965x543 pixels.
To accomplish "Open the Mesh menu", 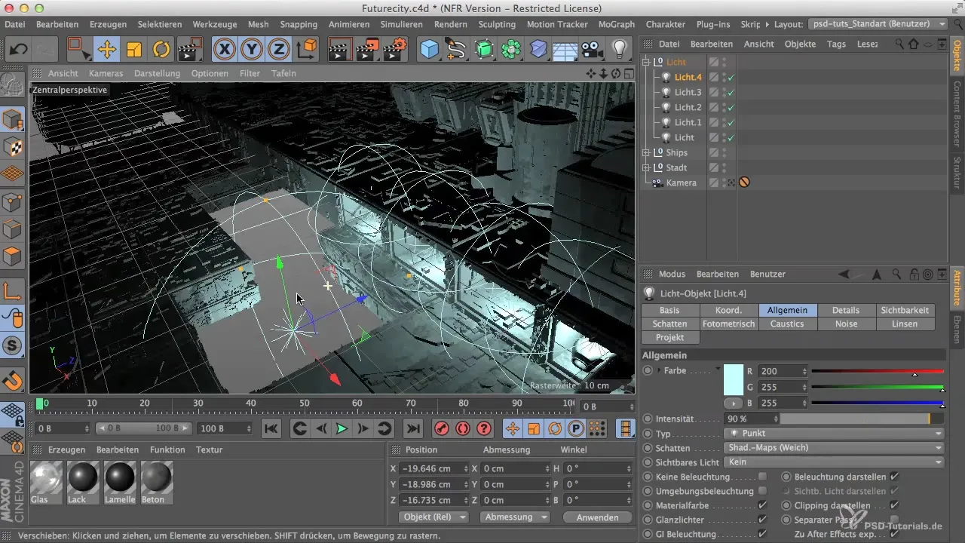I will pyautogui.click(x=258, y=24).
